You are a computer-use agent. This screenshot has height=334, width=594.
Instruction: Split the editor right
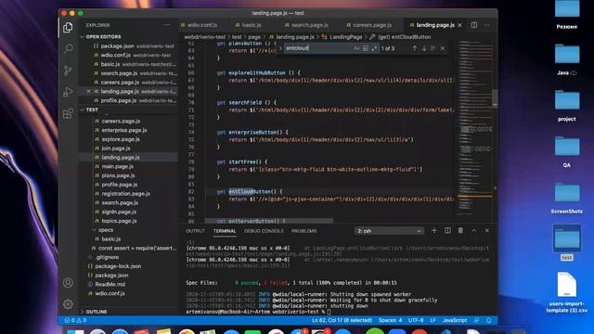[x=474, y=25]
